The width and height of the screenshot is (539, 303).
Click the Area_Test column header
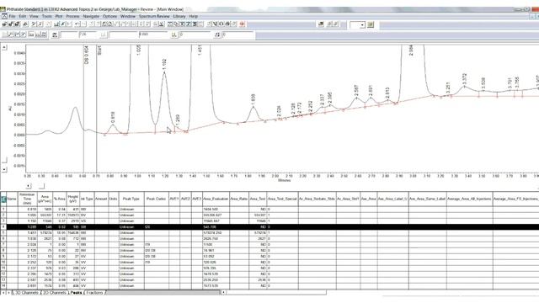tap(258, 199)
